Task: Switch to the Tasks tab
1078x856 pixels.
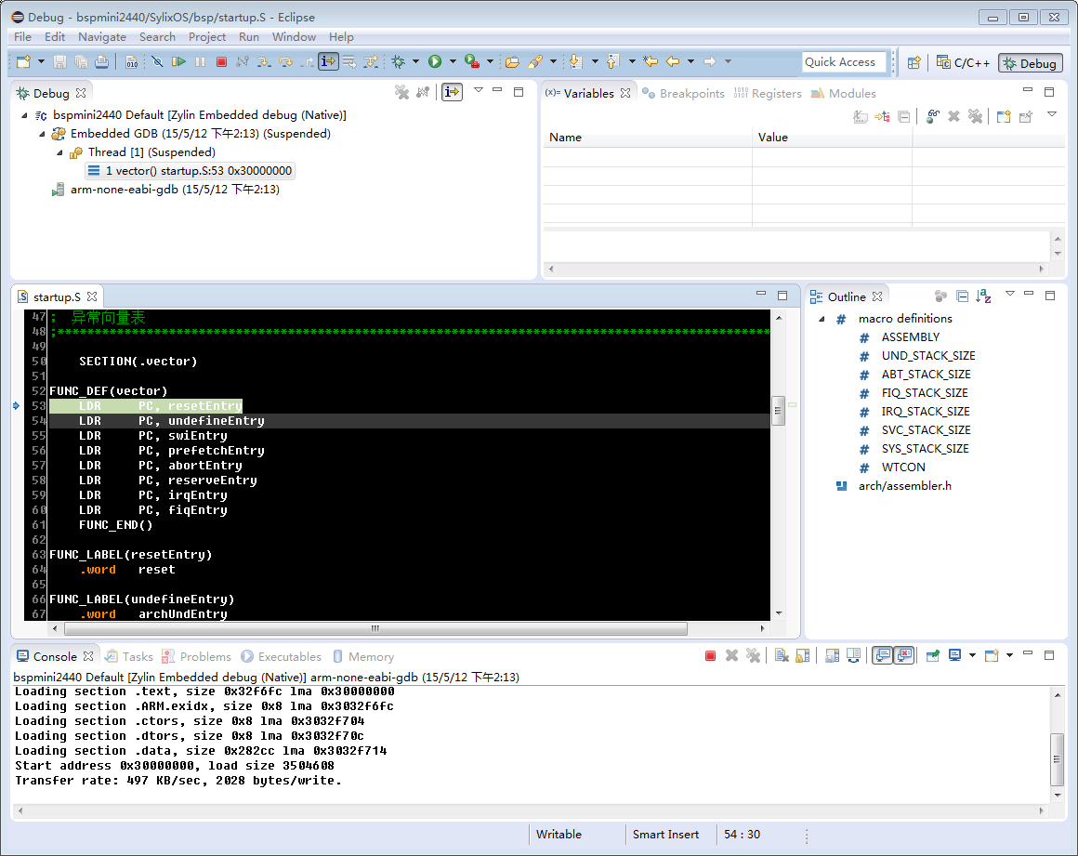Action: pyautogui.click(x=129, y=656)
